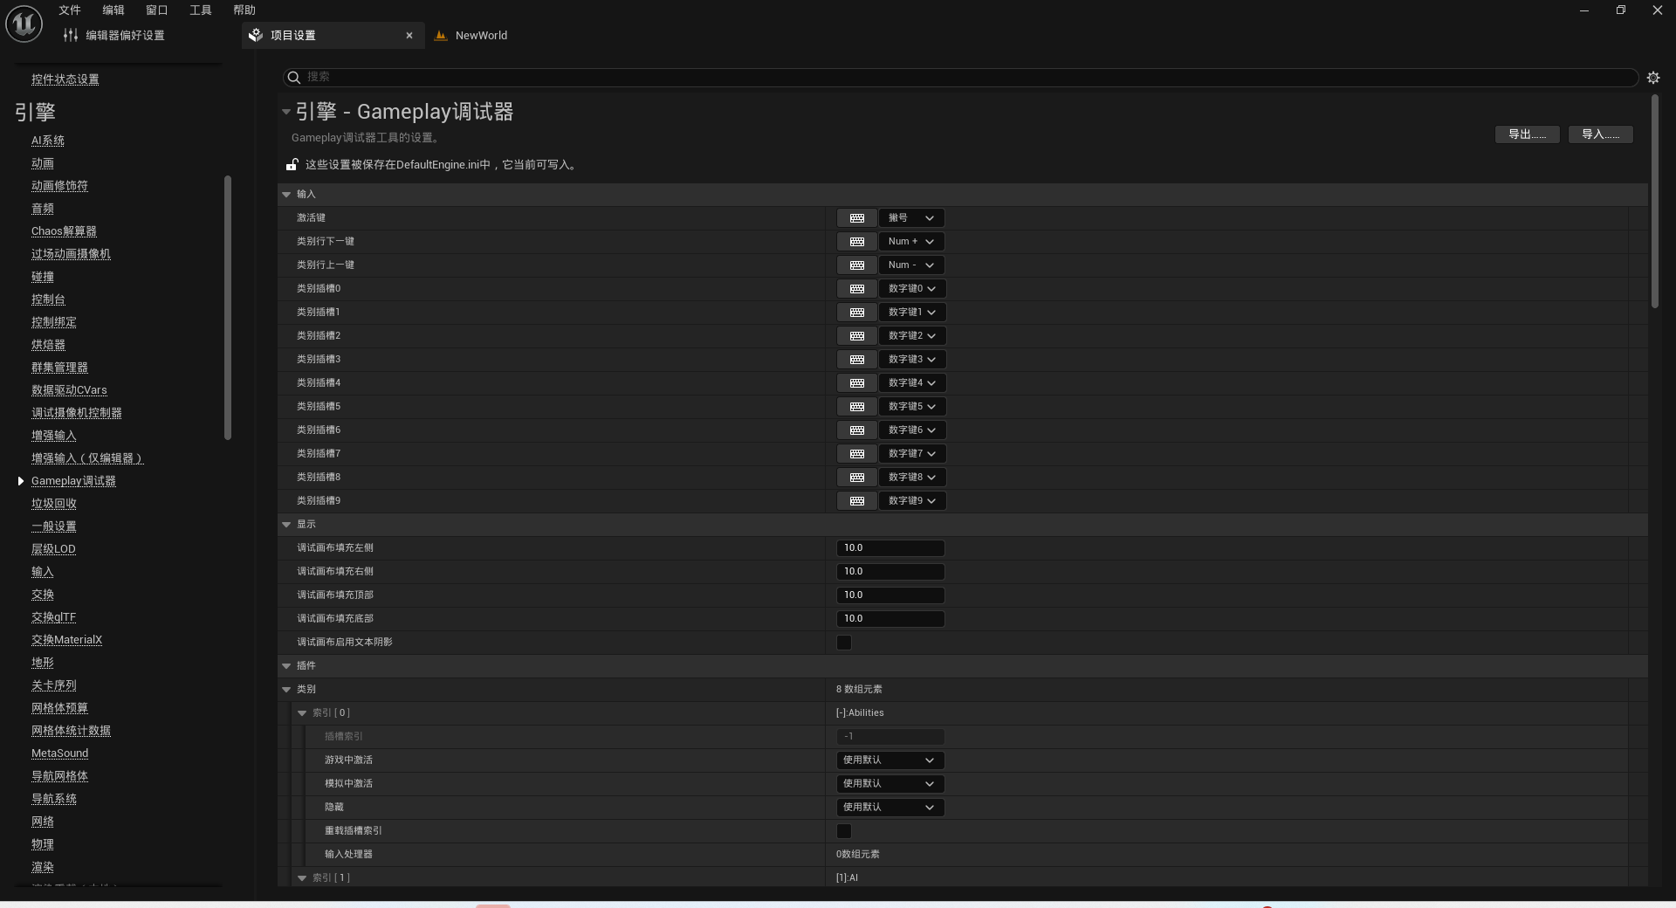Click the Unreal Engine logo icon

[24, 24]
